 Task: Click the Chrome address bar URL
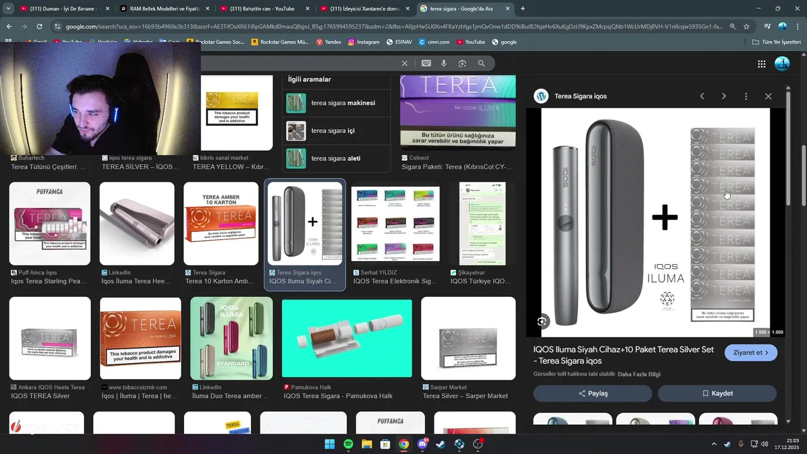[x=394, y=26]
